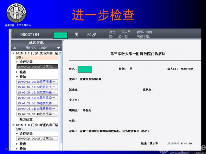Image resolution: width=206 pixels, height=154 pixels.
Task: Collapse 诊疗记录 under the 2015-2-2 visit
Action: click(x=17, y=62)
